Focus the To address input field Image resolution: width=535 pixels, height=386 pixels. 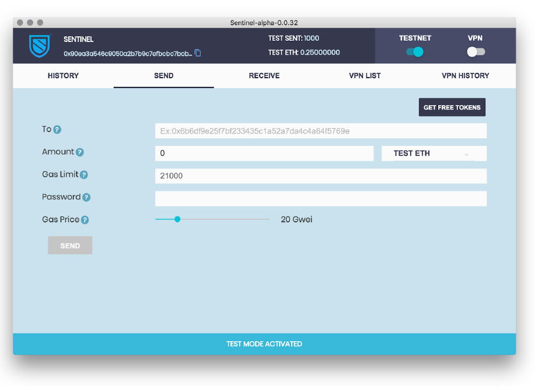point(321,131)
